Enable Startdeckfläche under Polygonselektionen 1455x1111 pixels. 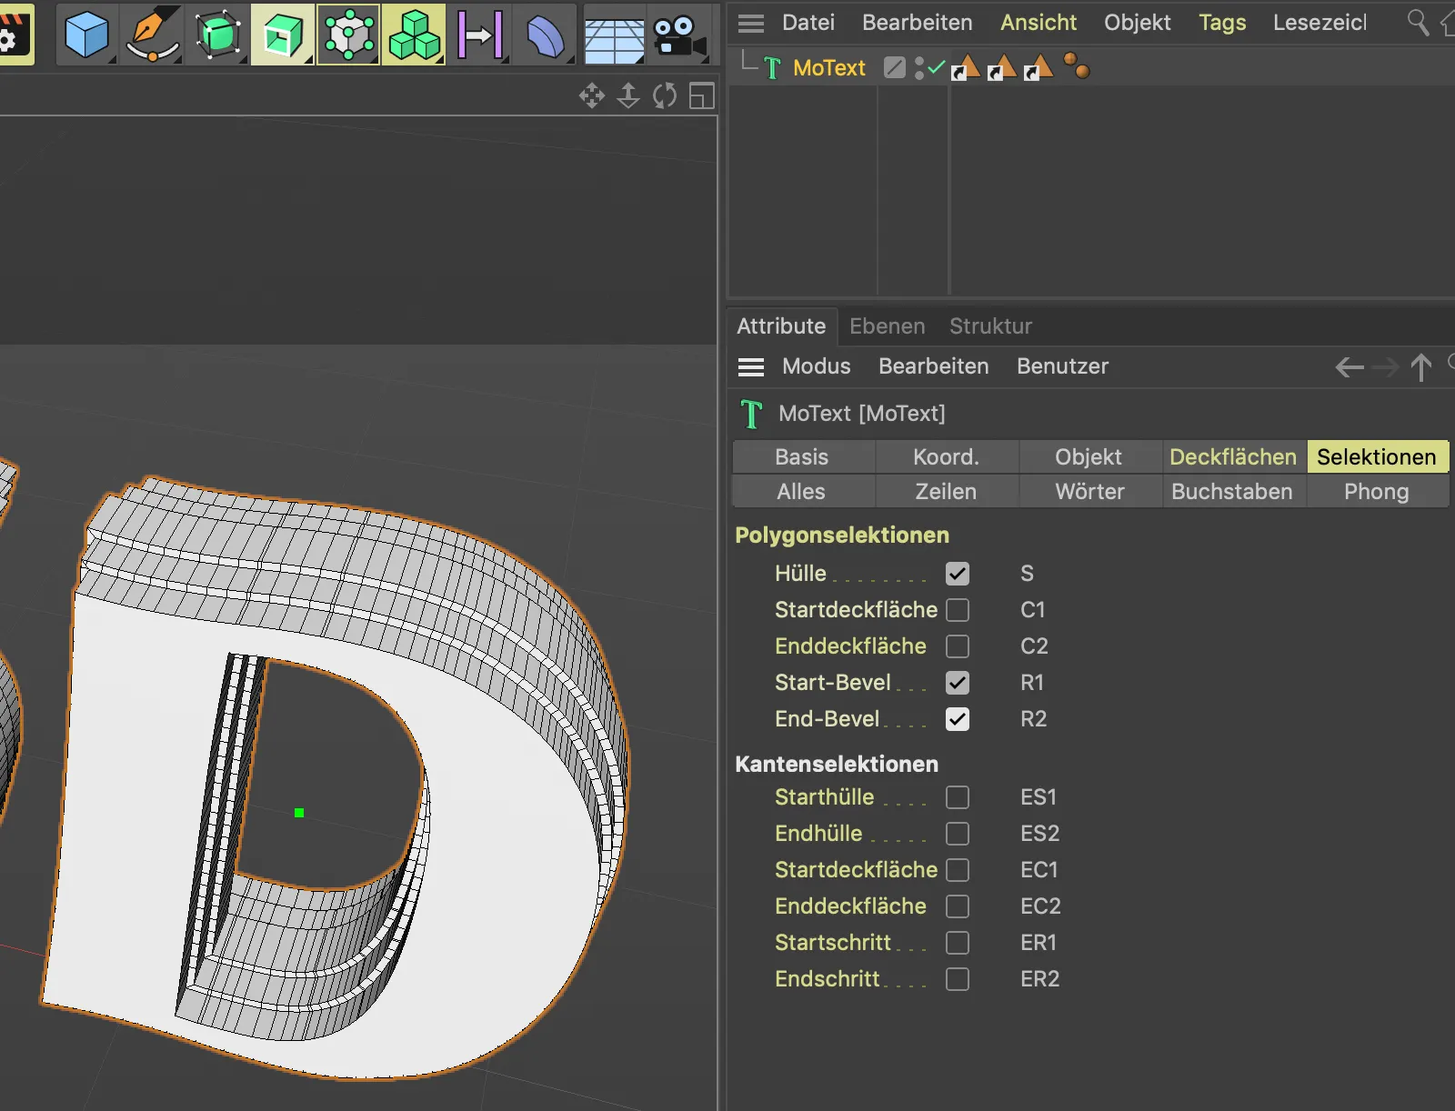click(x=958, y=610)
